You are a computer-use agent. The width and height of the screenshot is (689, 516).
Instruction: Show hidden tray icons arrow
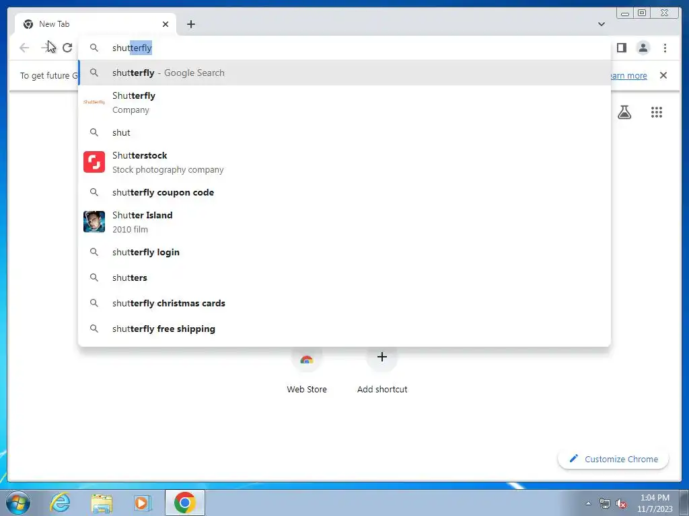click(588, 503)
